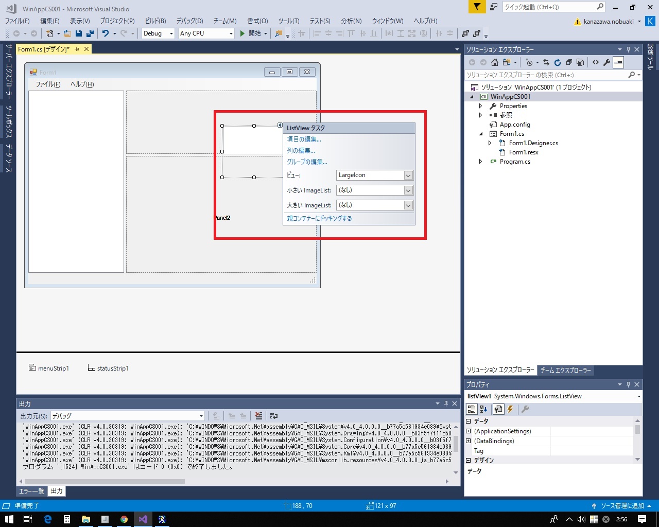Click the Refresh icon in Solution Explorer
This screenshot has width=659, height=527.
pos(558,62)
